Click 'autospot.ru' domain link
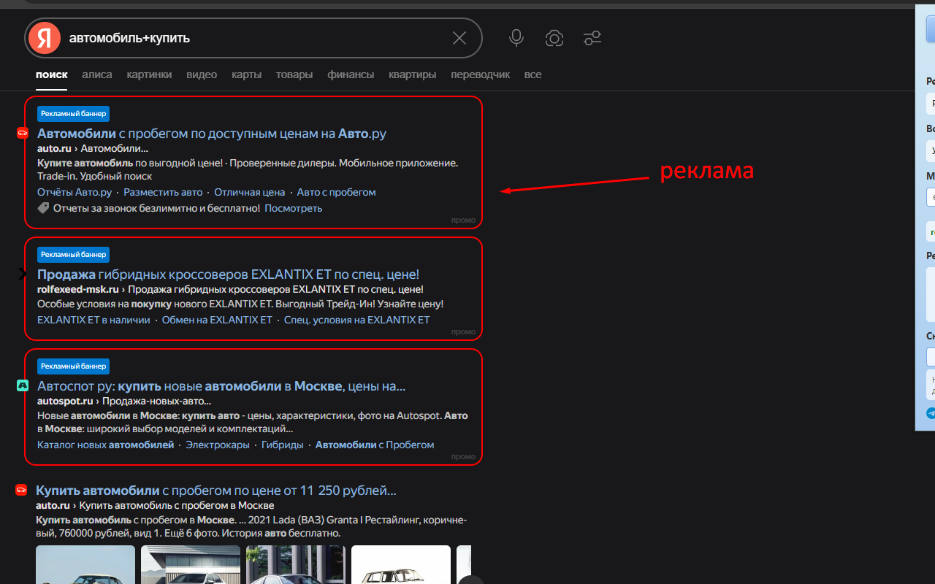The width and height of the screenshot is (935, 584). (x=65, y=401)
